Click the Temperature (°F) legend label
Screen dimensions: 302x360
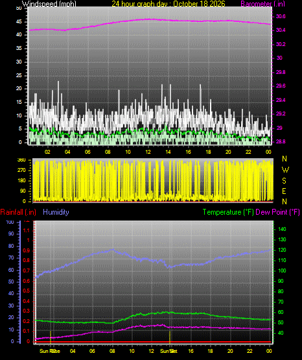pyautogui.click(x=228, y=212)
